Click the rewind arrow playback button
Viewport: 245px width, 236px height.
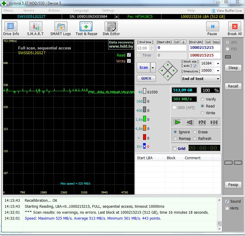coord(189,122)
